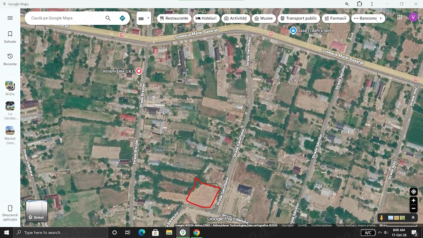Click the Street View pegman icon

click(382, 218)
